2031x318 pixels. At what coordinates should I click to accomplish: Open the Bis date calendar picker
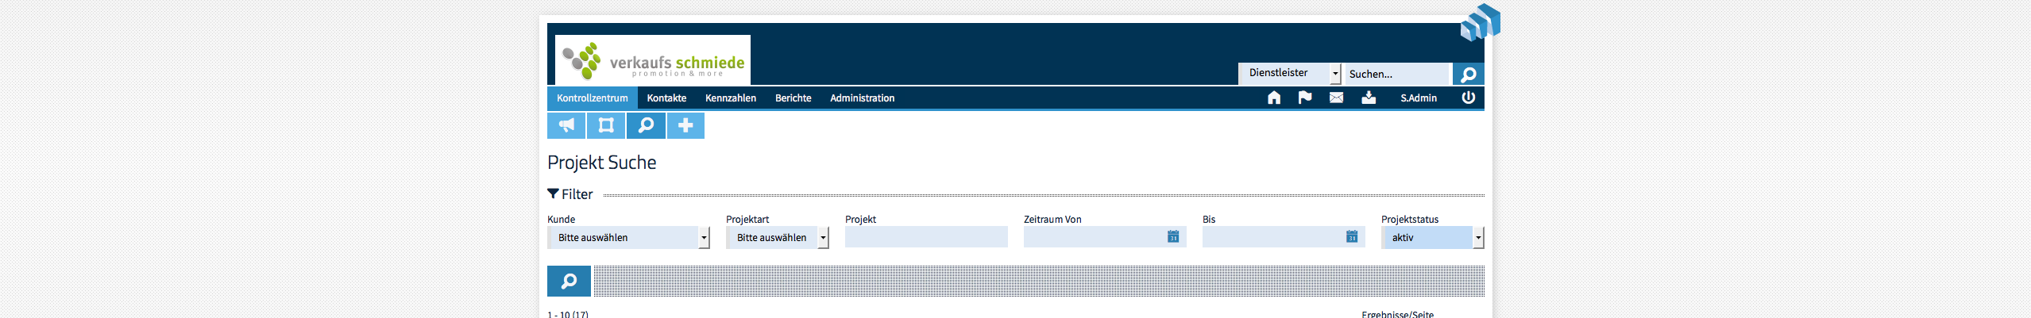tap(1352, 236)
